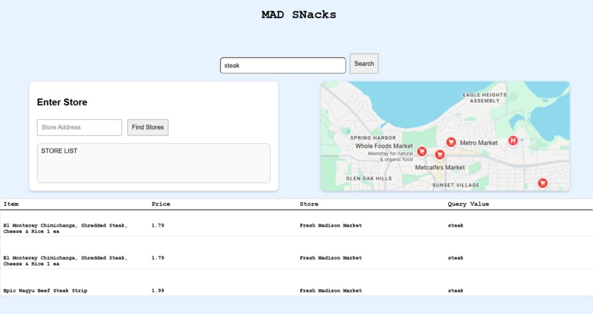This screenshot has width=593, height=314.
Task: Click the Whole Foods Market map label
Action: 384,146
